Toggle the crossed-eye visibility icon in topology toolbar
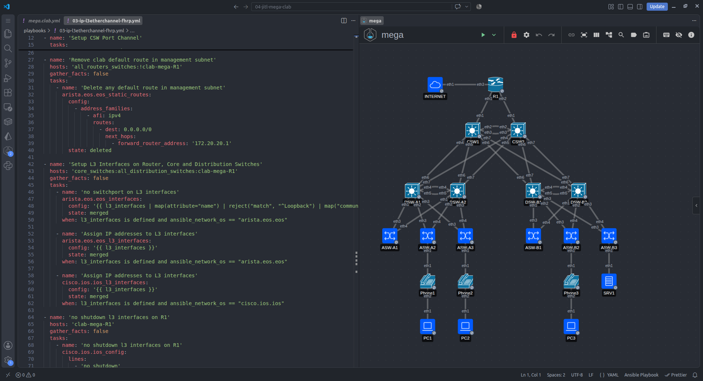Viewport: 703px width, 381px height. click(679, 35)
